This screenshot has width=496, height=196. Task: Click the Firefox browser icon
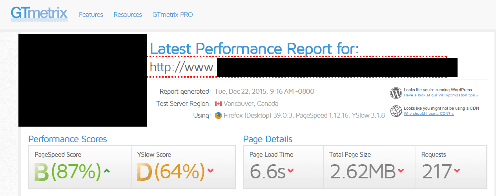click(x=218, y=116)
